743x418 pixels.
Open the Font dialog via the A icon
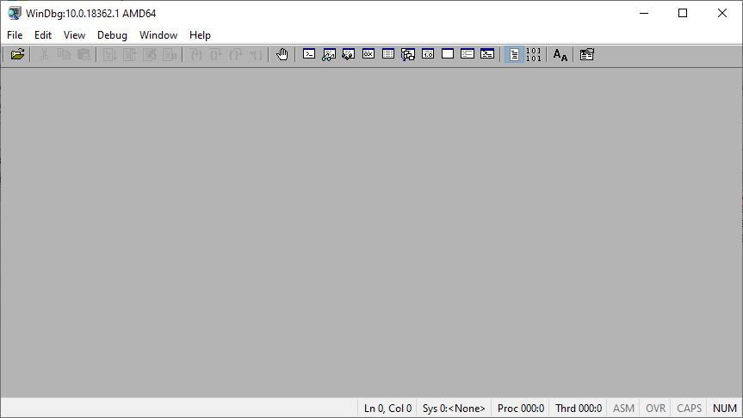pos(560,54)
